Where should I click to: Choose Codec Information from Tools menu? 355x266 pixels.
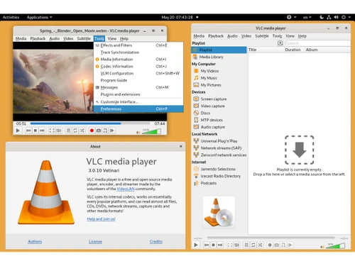138,67
